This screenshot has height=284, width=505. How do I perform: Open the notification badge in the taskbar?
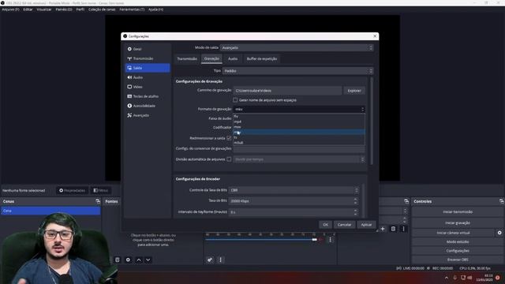tap(498, 278)
